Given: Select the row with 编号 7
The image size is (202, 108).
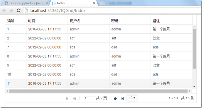Looking at the screenshot, I should (x=99, y=47).
